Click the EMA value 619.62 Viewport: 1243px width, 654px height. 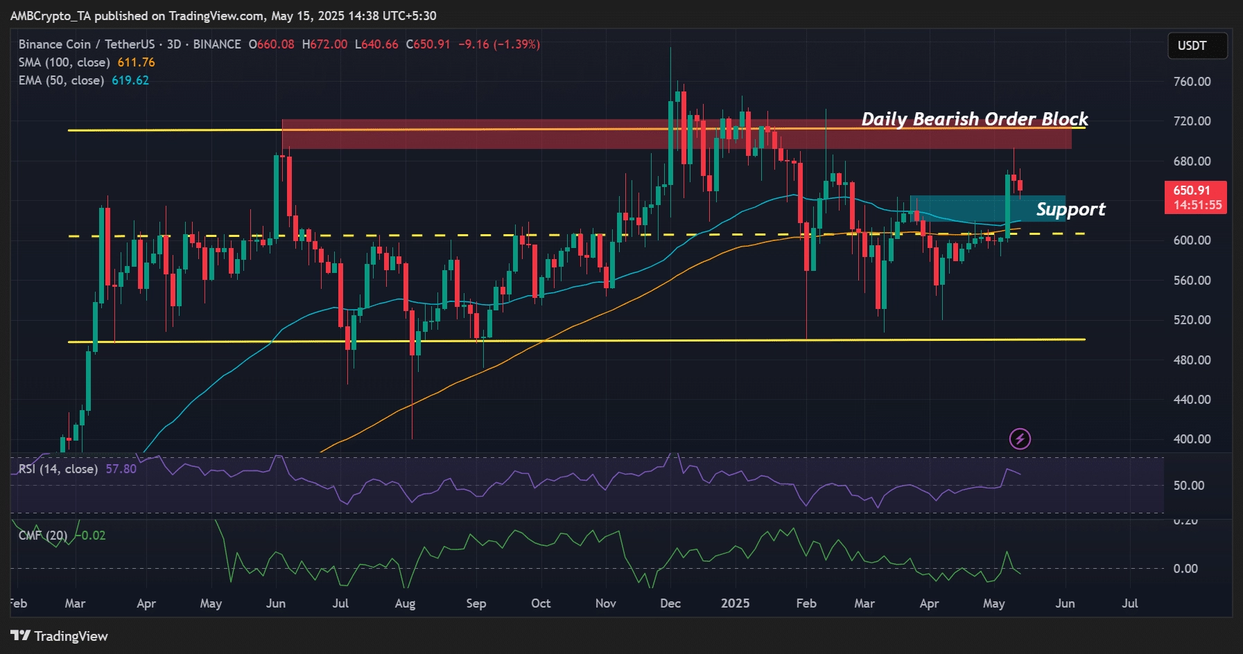coord(130,80)
